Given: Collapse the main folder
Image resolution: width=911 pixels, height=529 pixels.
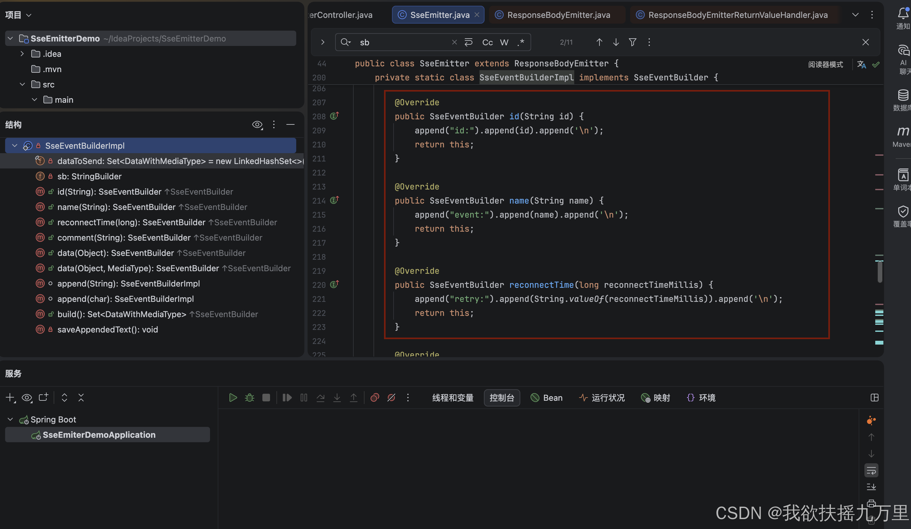Looking at the screenshot, I should (34, 99).
